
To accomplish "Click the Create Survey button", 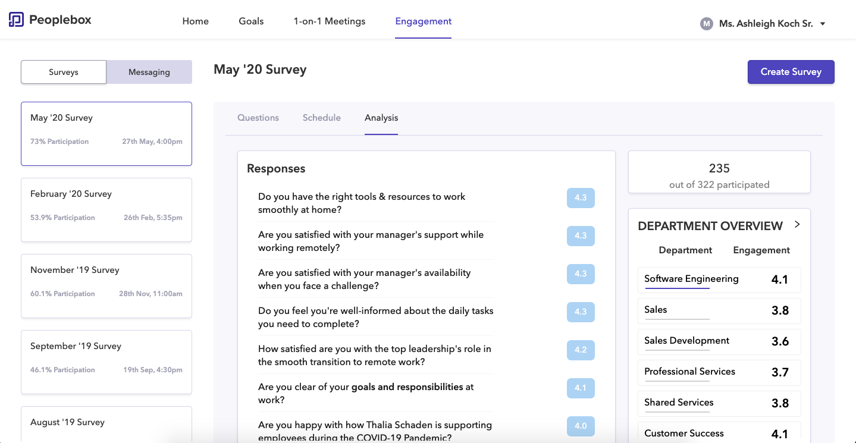I will [x=791, y=72].
